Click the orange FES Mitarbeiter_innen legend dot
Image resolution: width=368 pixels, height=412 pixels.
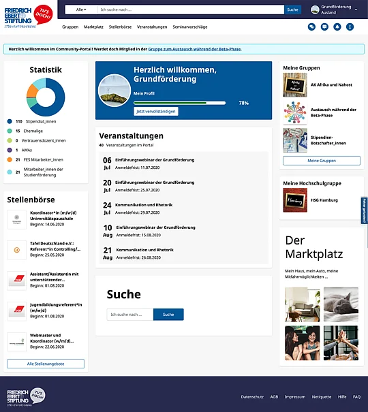(x=10, y=160)
